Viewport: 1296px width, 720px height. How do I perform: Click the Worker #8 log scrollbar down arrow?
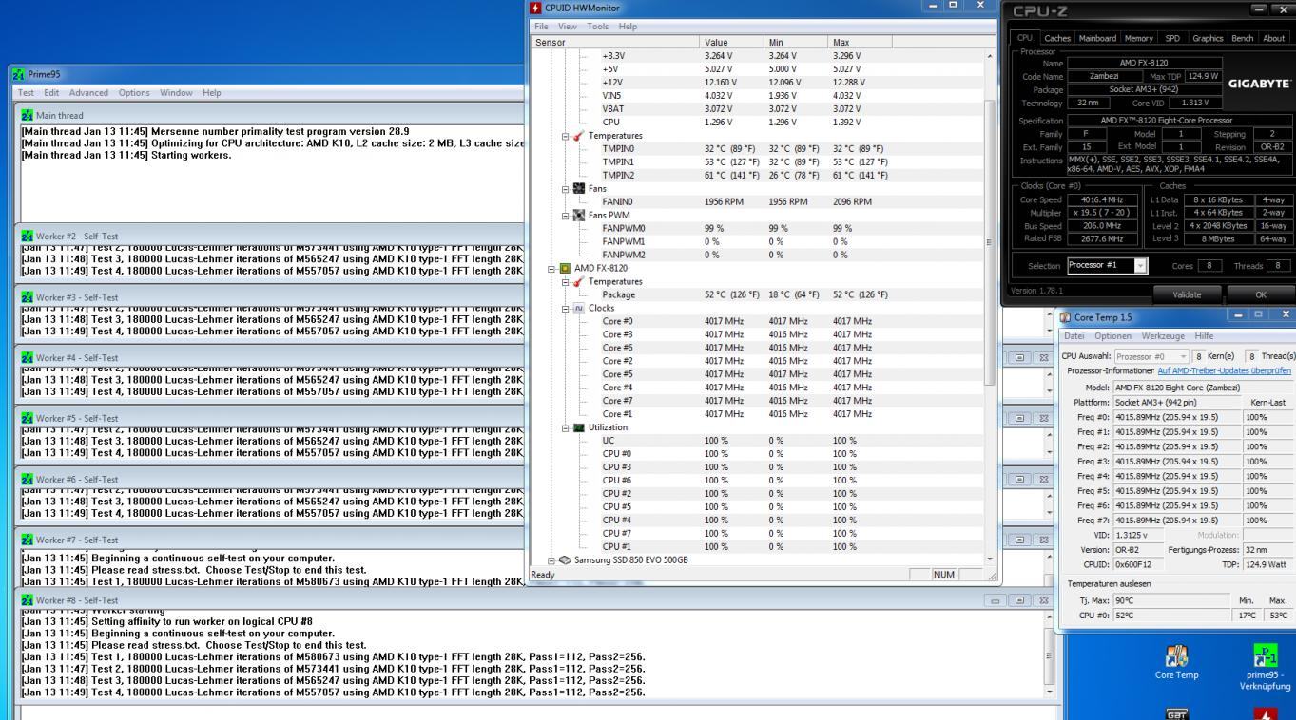click(x=1050, y=691)
